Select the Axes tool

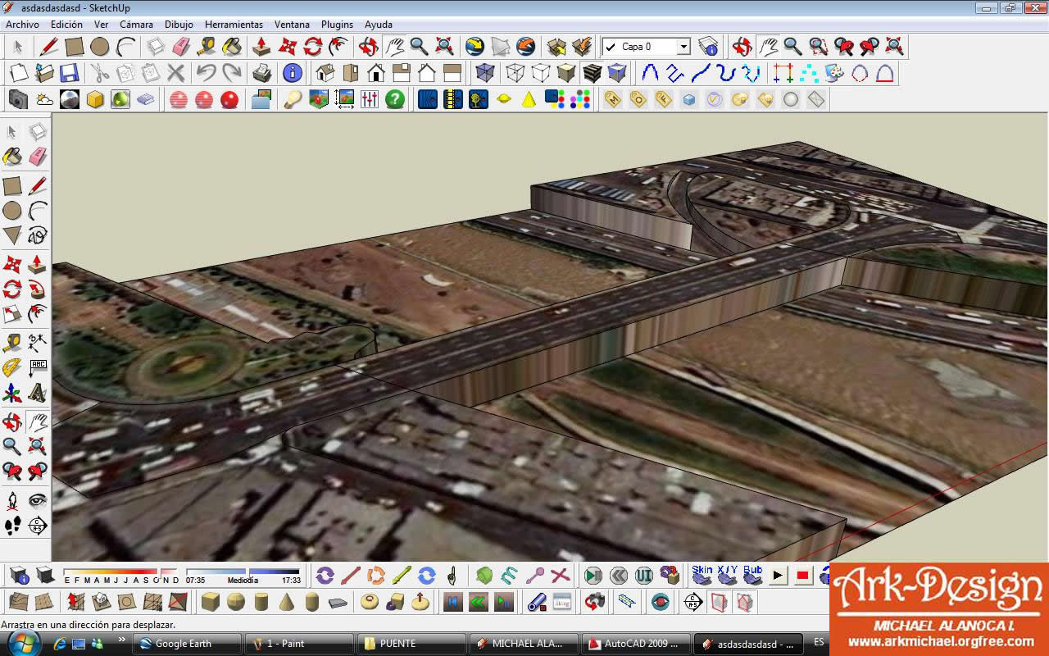click(x=12, y=394)
